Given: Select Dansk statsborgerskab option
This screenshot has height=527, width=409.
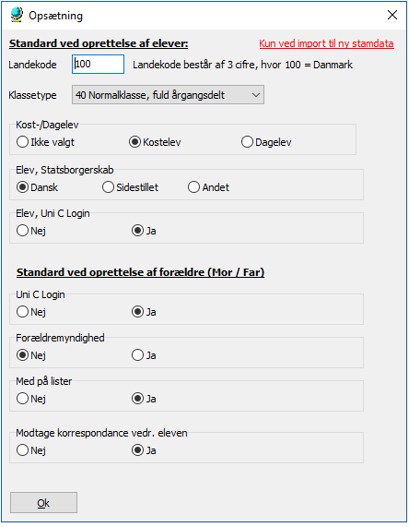Looking at the screenshot, I should (37, 187).
